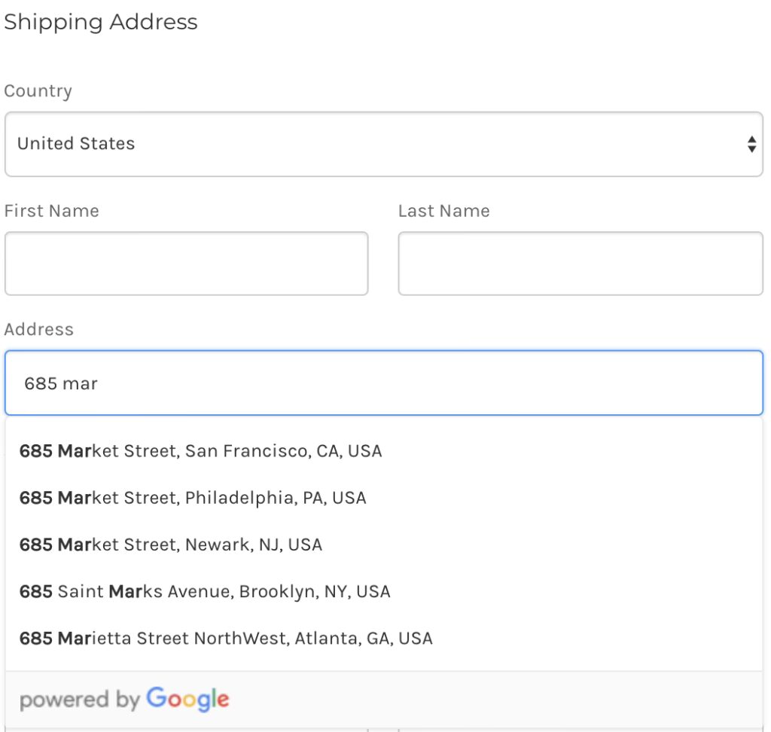
Task: Click the Google logo
Action: click(187, 699)
